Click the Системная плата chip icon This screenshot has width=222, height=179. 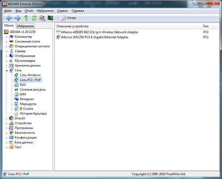coord(11,41)
